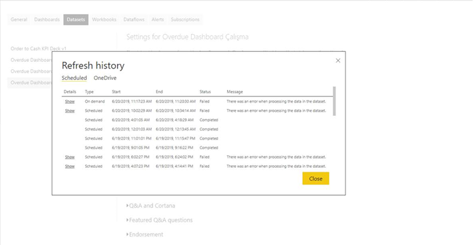Click the end time 6/20/2019, 10:34:14 AM
Screen dimensions: 474x245
click(176, 111)
